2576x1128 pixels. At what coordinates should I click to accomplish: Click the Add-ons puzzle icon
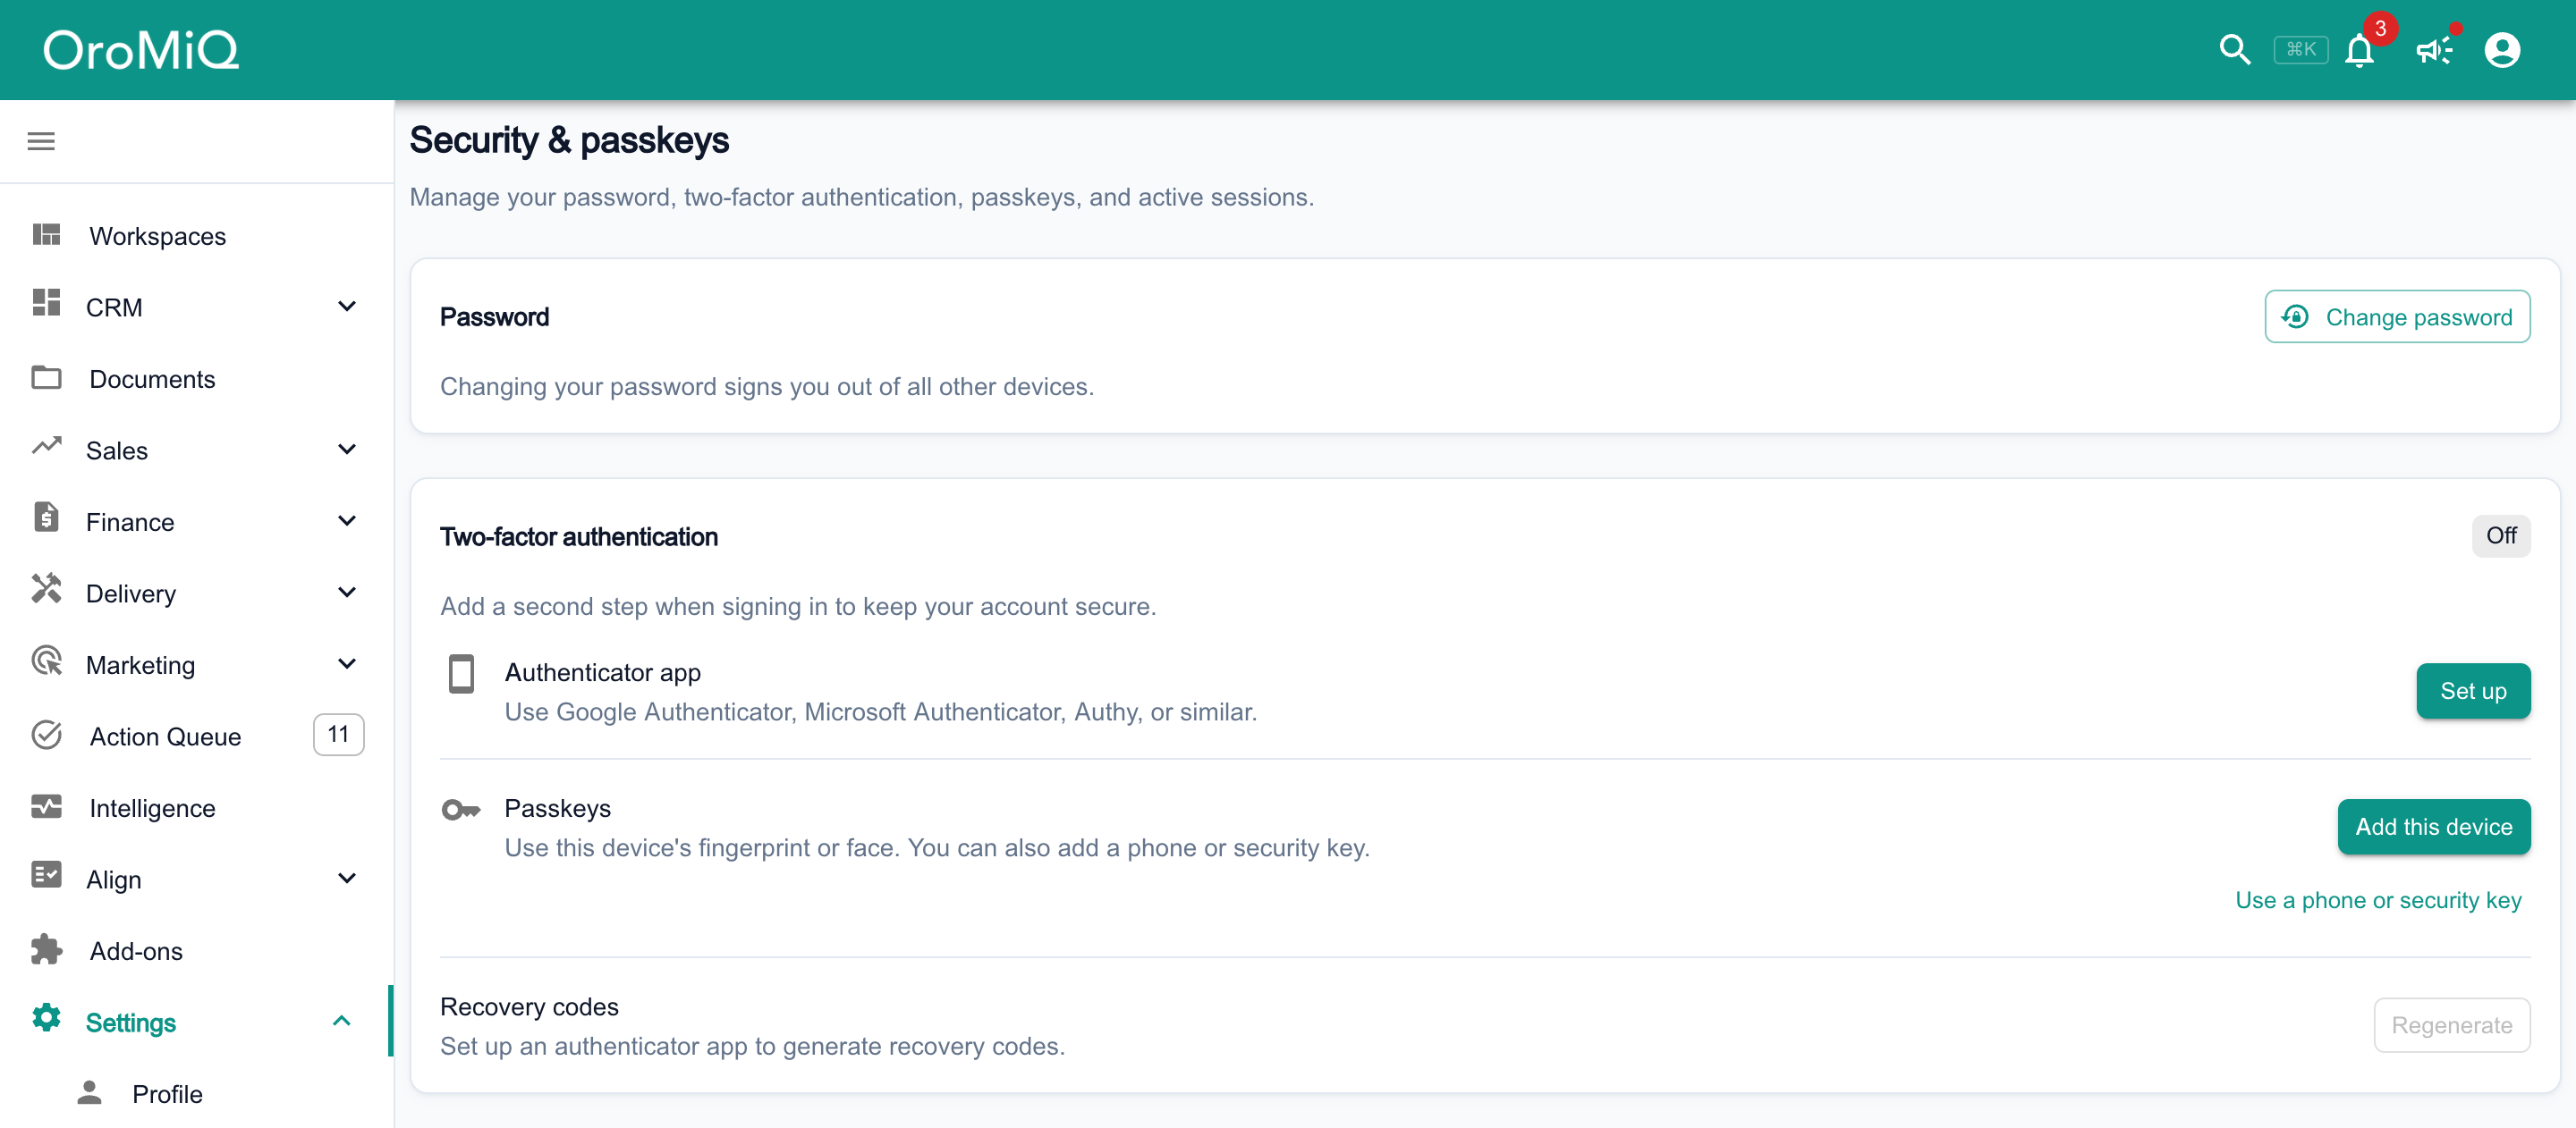click(46, 949)
